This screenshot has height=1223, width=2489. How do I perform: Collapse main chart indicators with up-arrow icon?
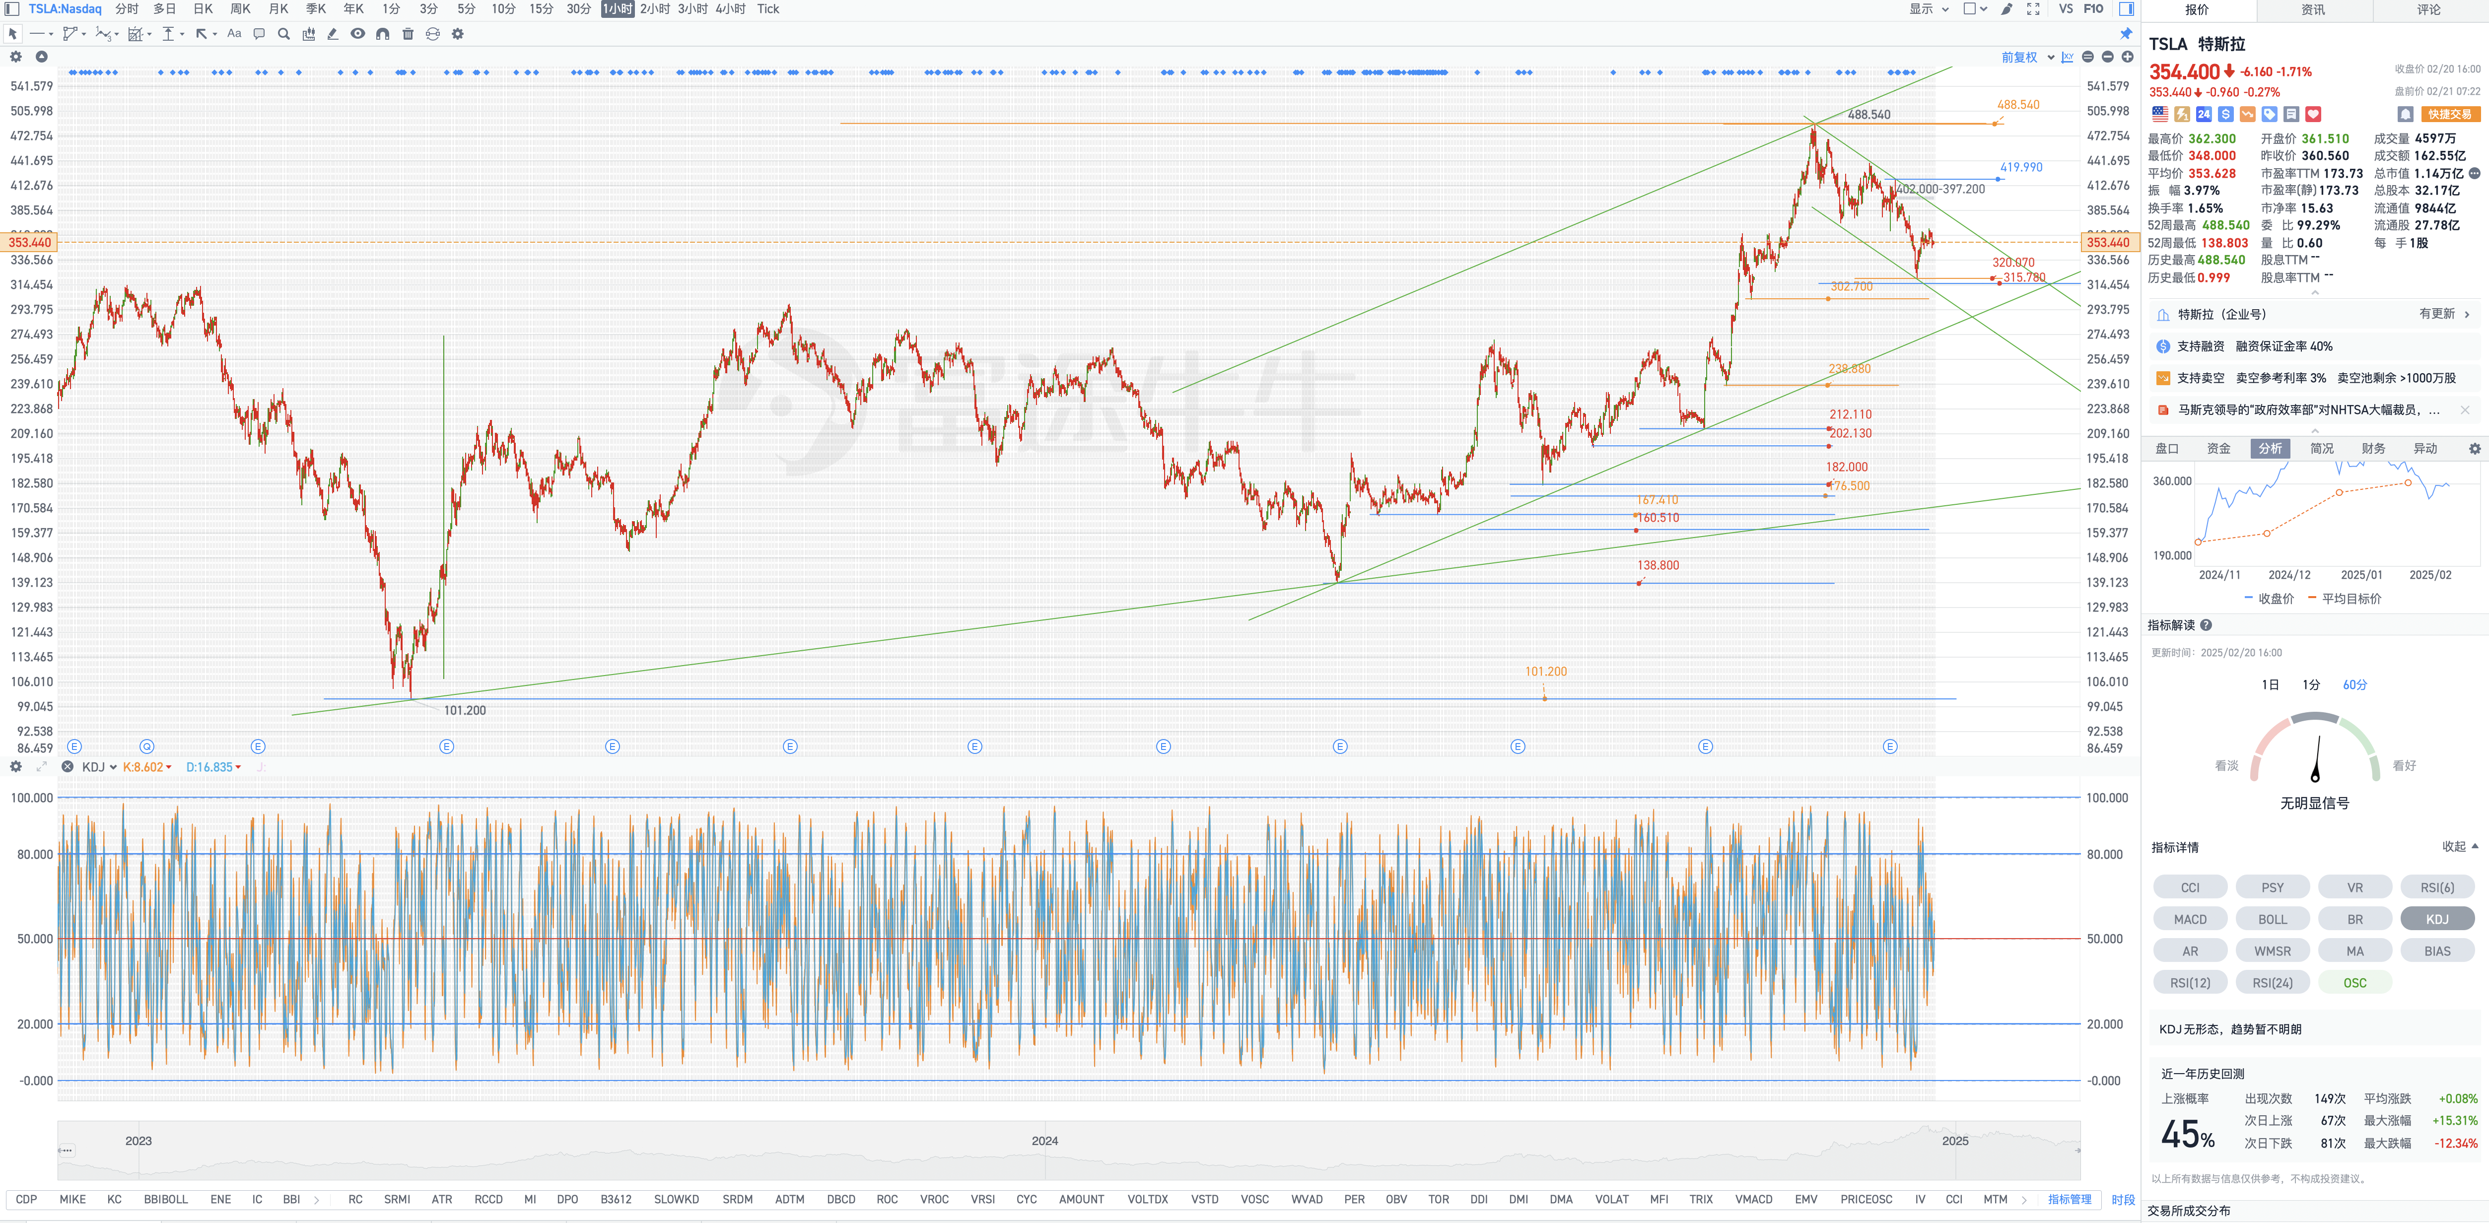42,57
